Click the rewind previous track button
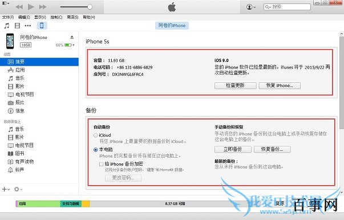Screen dimensions: 344x220 [x=19, y=7]
